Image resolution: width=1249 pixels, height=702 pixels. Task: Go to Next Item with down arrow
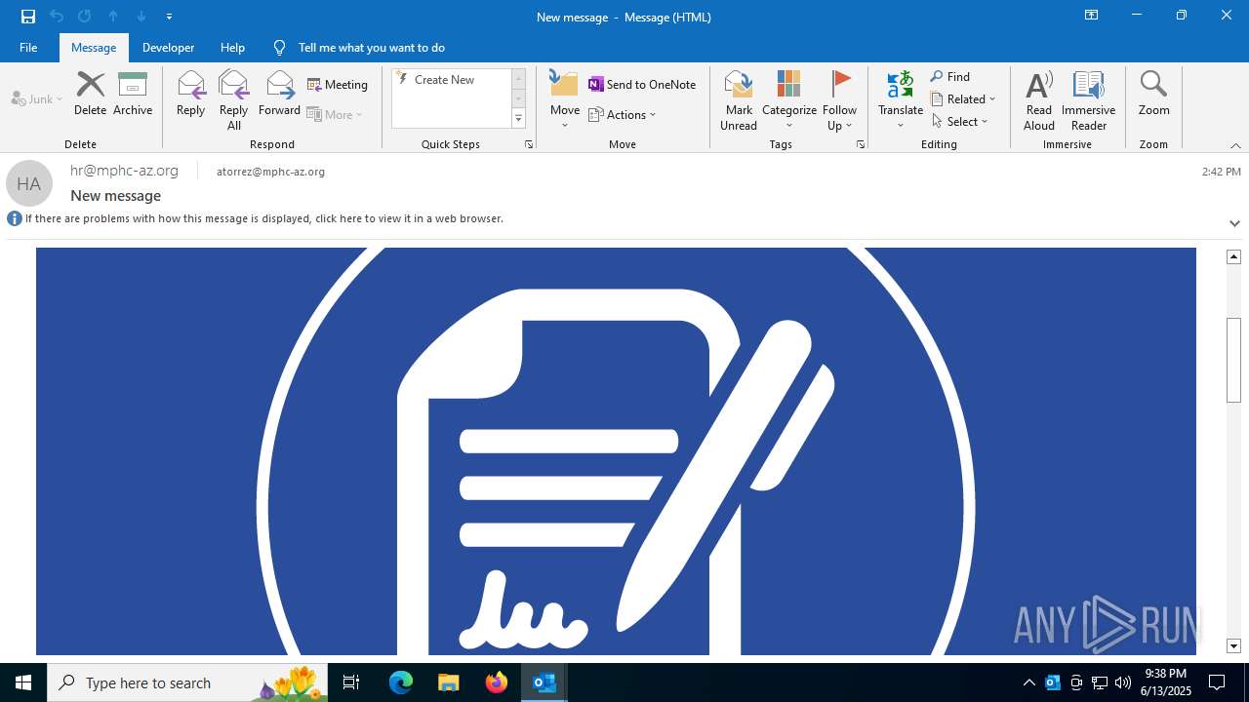point(141,17)
